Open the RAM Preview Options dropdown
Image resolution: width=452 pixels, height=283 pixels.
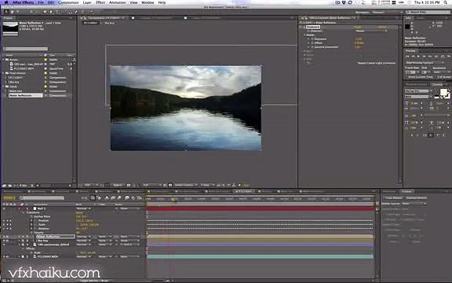(x=425, y=63)
